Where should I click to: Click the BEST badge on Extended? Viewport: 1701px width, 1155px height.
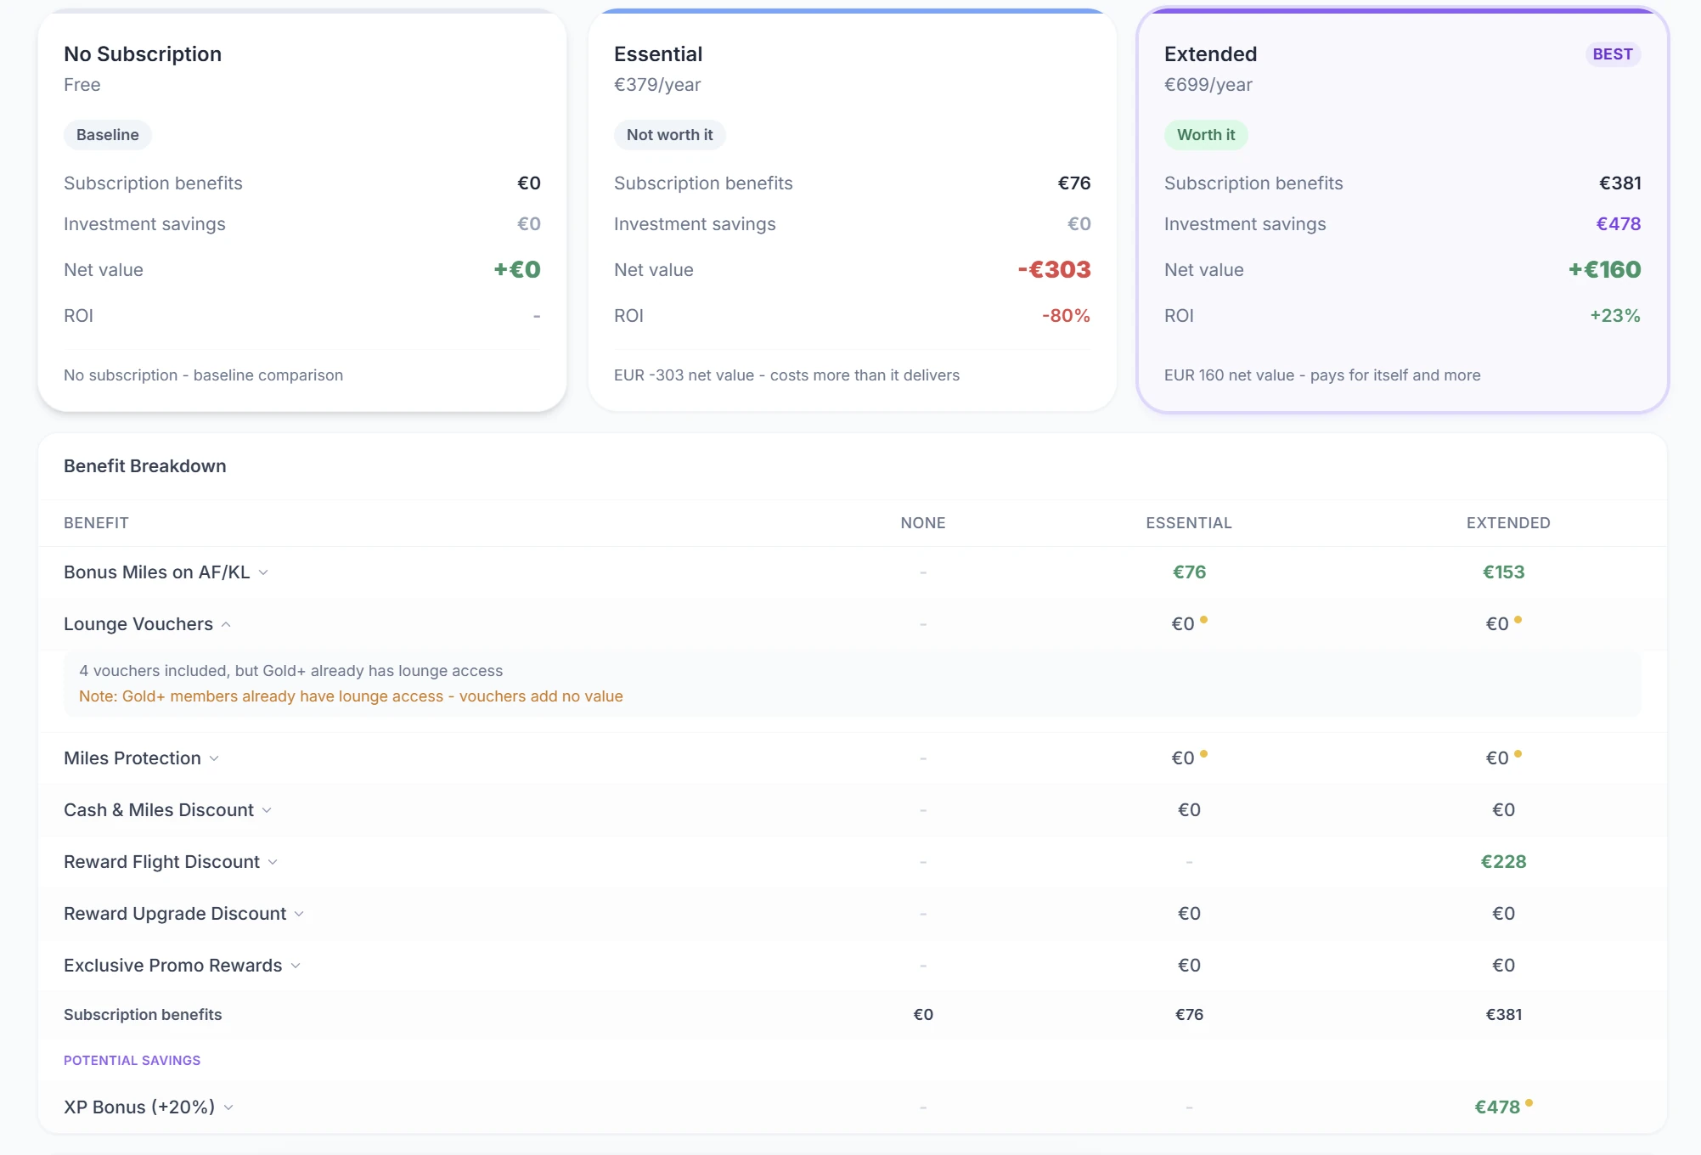pyautogui.click(x=1612, y=54)
